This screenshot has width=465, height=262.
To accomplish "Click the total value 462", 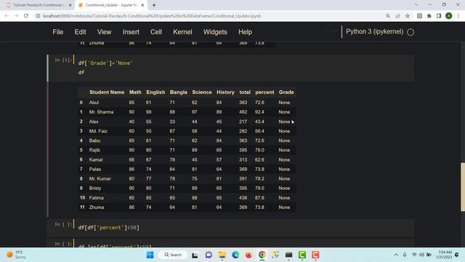I will (x=243, y=112).
